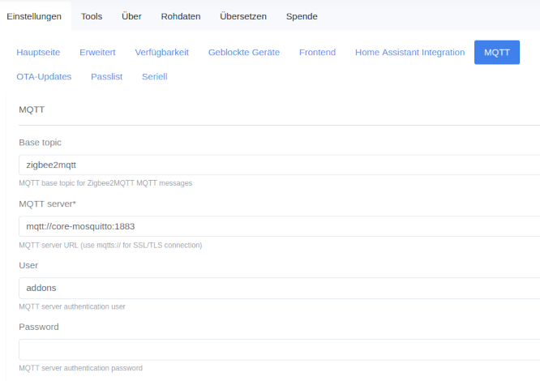This screenshot has width=540, height=381.
Task: Switch to the Hauptseite settings tab
Action: tap(38, 53)
